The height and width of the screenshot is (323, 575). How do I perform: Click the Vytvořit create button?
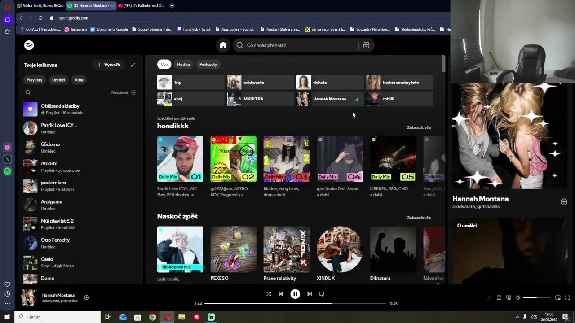tap(109, 65)
